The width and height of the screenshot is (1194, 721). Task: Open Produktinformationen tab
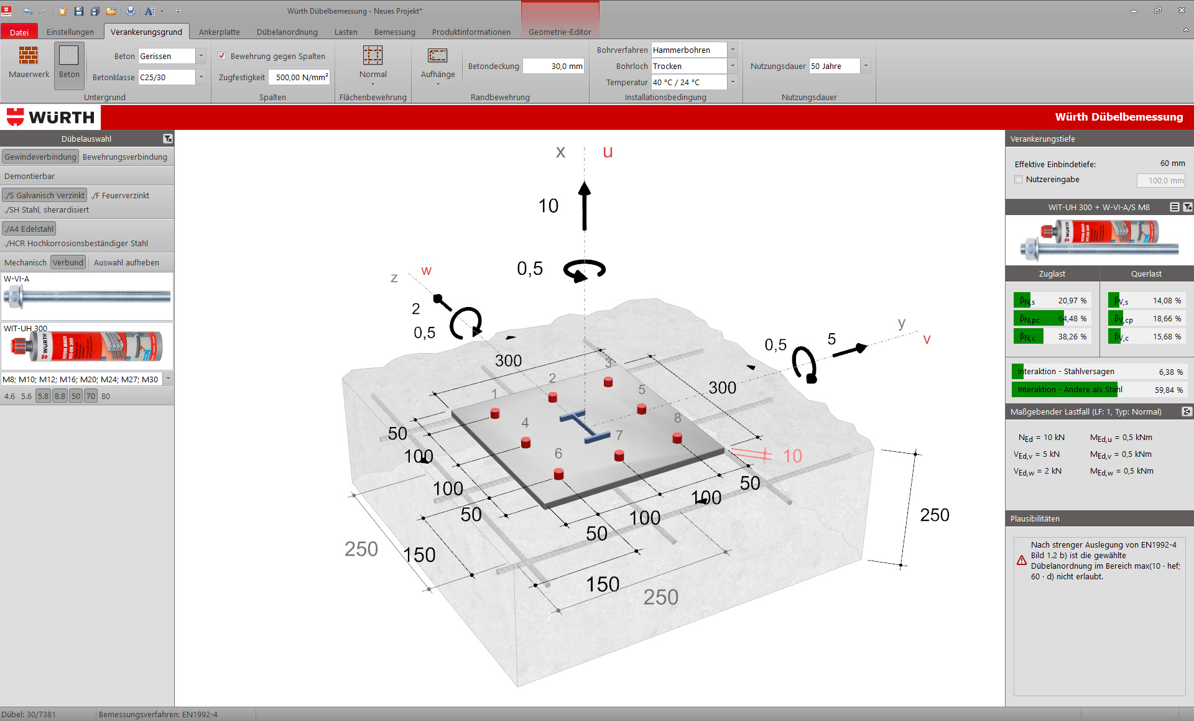point(471,32)
